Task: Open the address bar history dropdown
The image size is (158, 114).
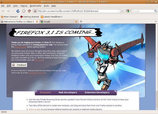Action: coord(122,11)
